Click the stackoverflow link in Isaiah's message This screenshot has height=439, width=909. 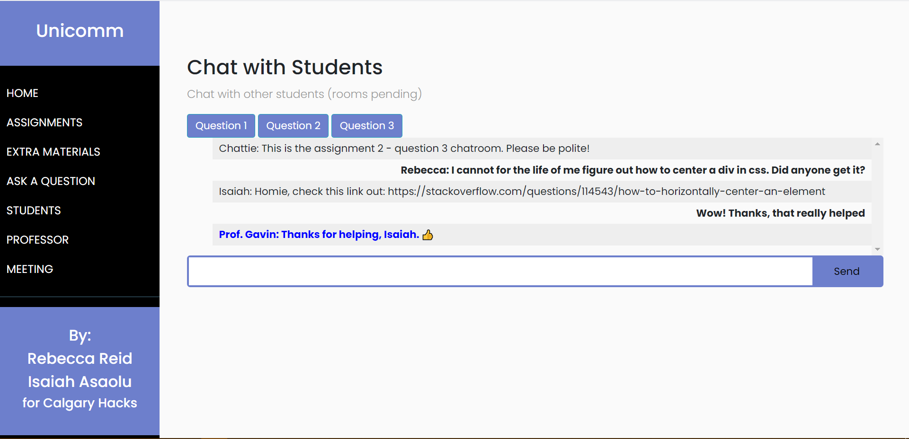click(606, 192)
